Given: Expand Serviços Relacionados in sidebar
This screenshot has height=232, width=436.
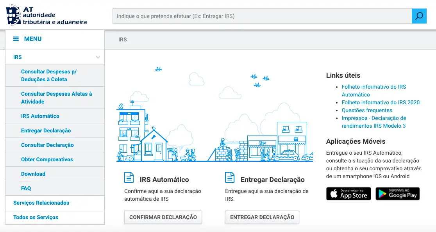Looking at the screenshot, I should tap(41, 203).
